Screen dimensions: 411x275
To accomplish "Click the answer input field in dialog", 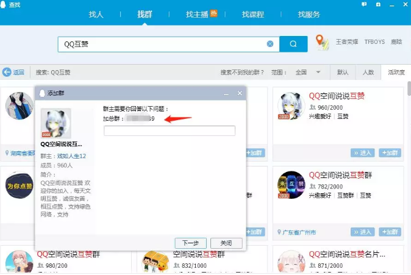I will [x=170, y=130].
